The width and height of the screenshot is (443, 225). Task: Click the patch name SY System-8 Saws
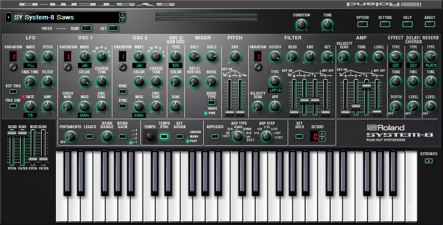pyautogui.click(x=44, y=17)
